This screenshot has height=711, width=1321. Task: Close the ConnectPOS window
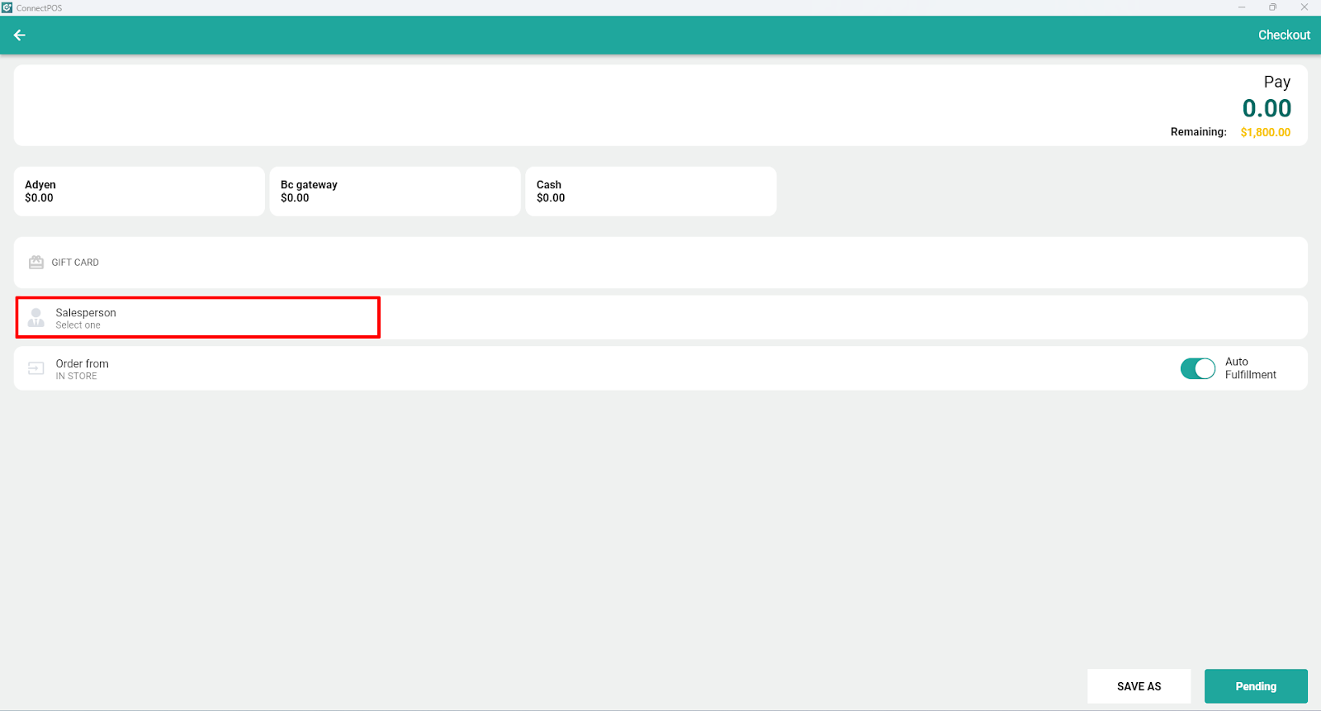tap(1304, 7)
